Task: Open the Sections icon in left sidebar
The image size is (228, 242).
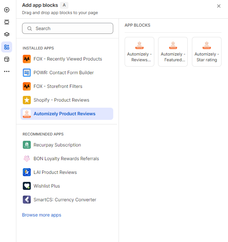Action: pyautogui.click(x=6, y=22)
